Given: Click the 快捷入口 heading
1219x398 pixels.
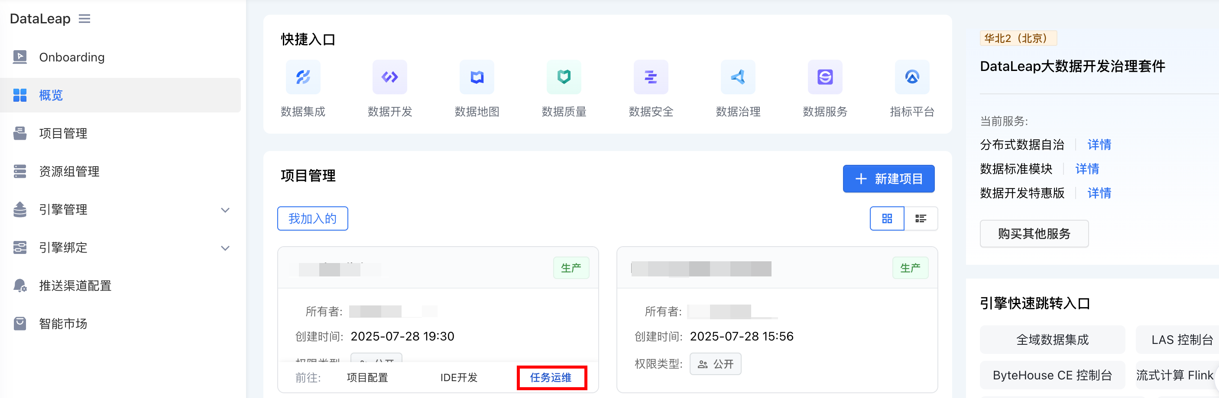Looking at the screenshot, I should pyautogui.click(x=308, y=39).
